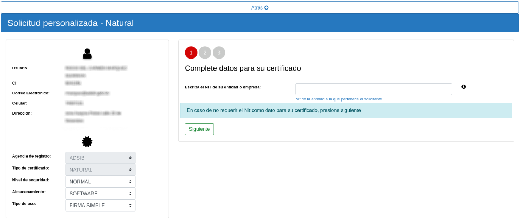Expand the Nivel de seguridad dropdown
519x220 pixels.
point(100,182)
